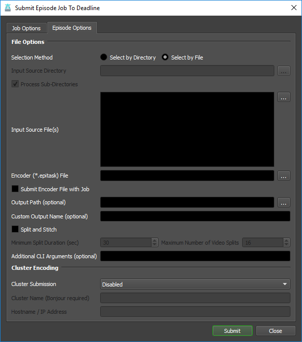
Task: Browse for Input Source Directory
Action: pos(284,71)
